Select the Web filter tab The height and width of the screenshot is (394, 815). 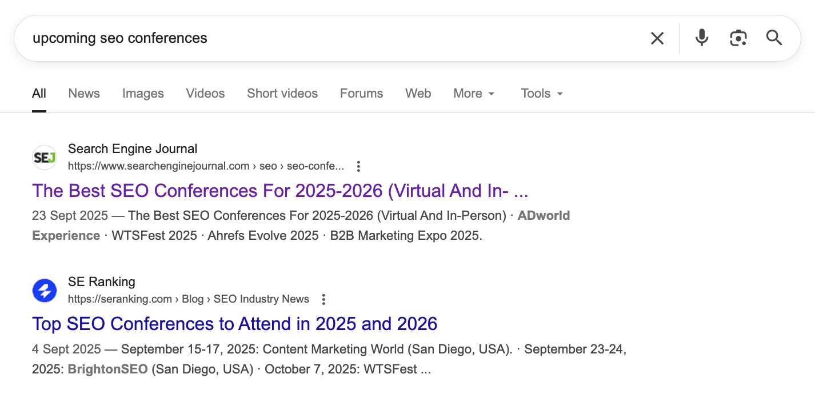click(418, 94)
